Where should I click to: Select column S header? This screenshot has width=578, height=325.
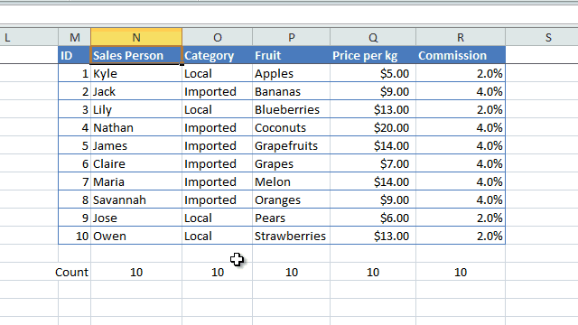pyautogui.click(x=548, y=37)
